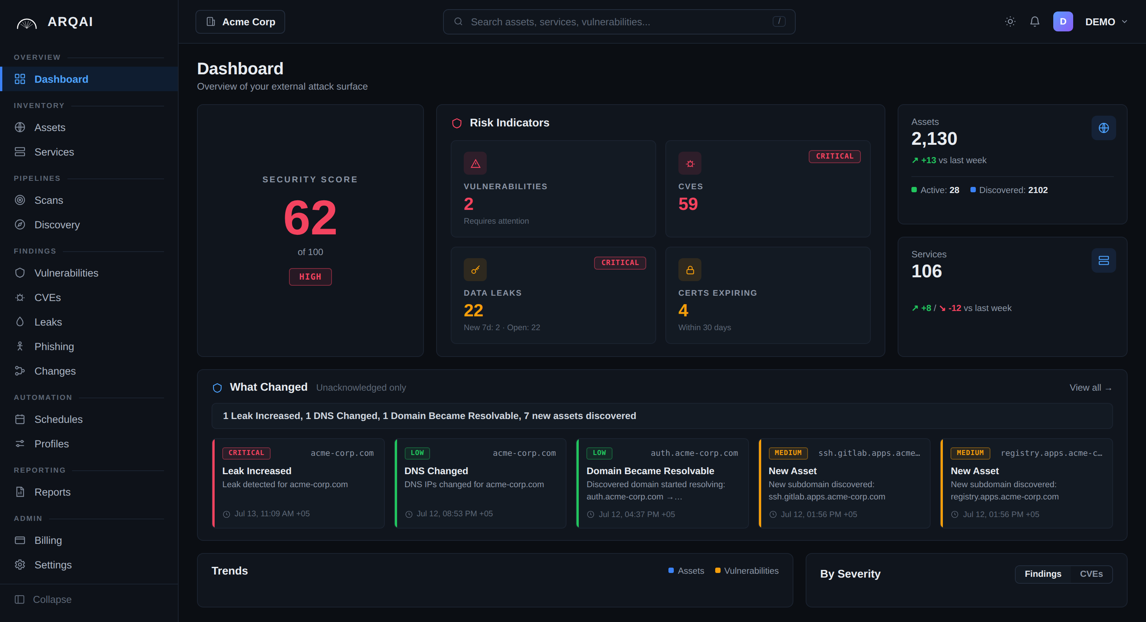Open Vulnerabilities findings page

[89, 273]
